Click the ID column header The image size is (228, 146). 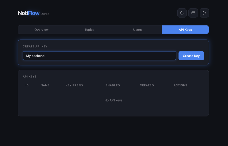point(27,85)
